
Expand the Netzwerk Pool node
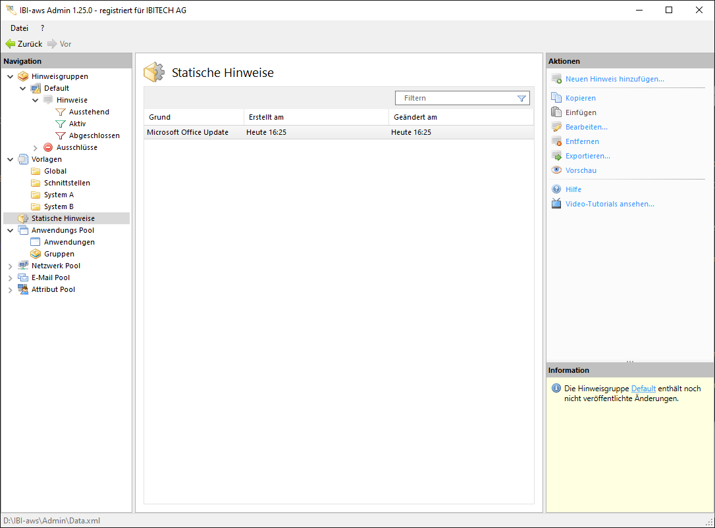pos(11,266)
